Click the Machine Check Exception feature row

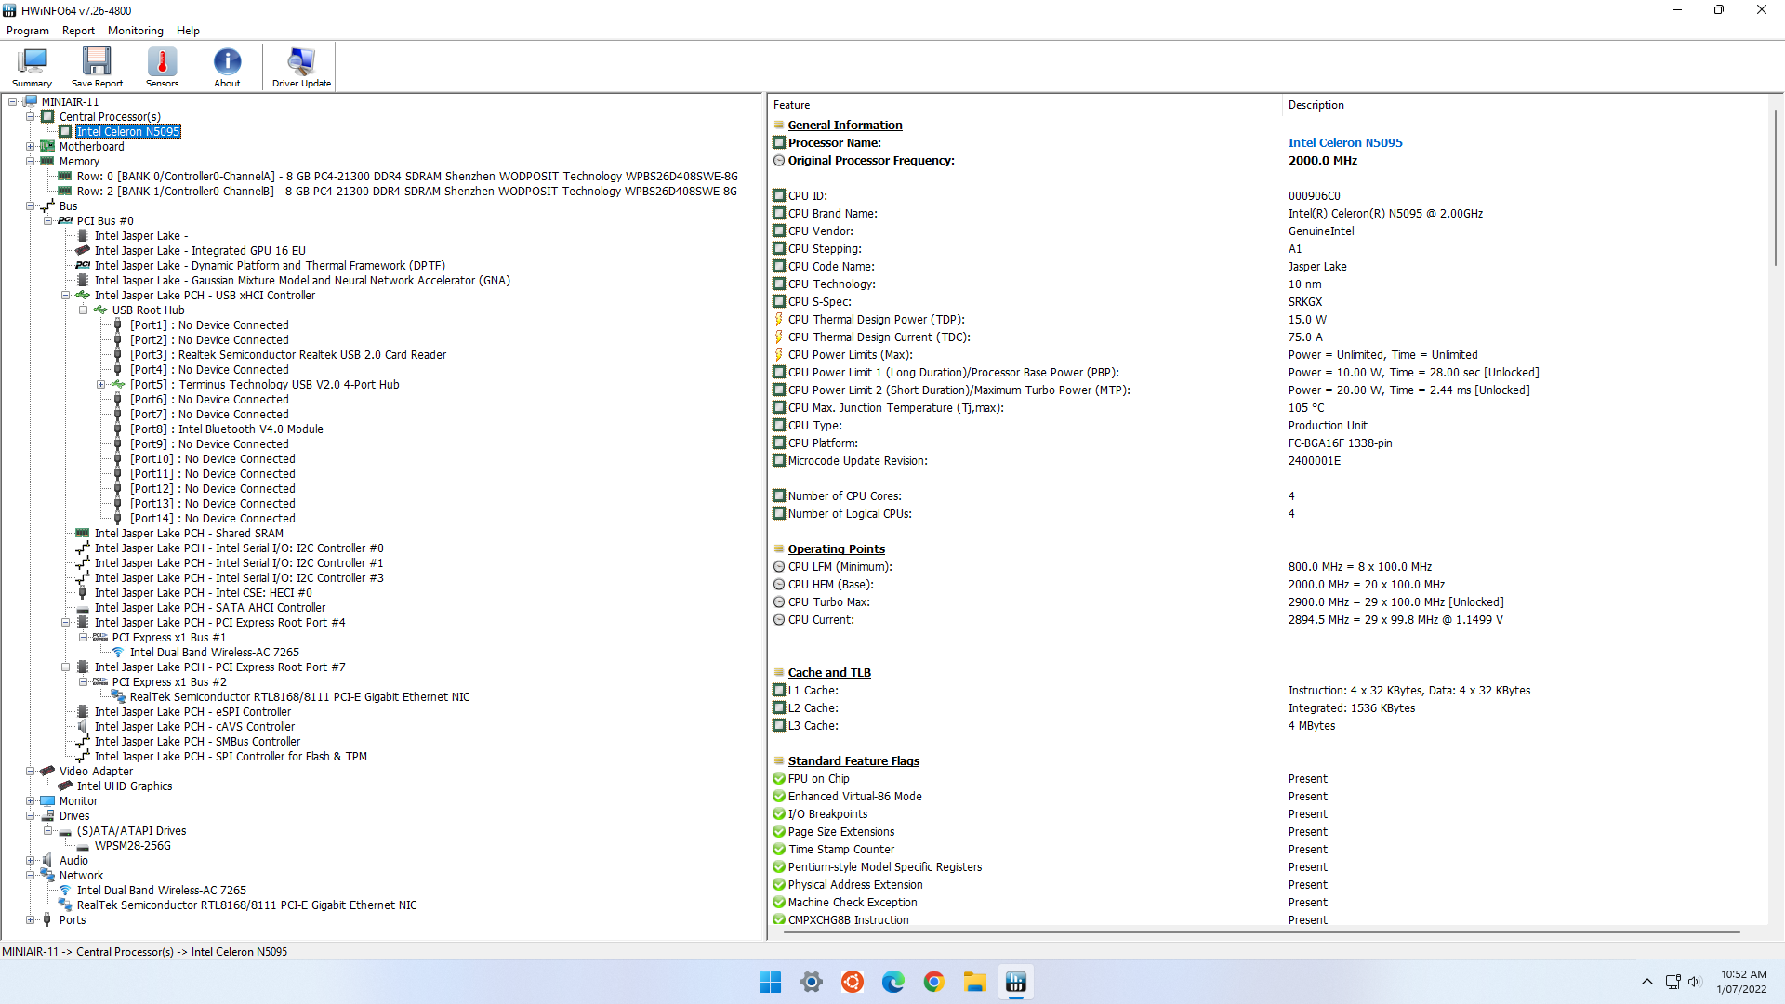(x=1267, y=903)
